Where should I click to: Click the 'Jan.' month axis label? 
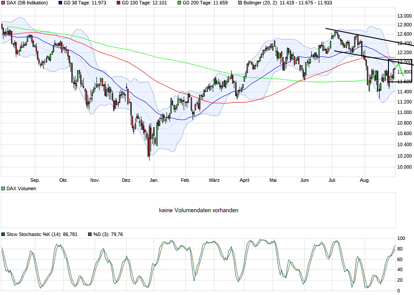pyautogui.click(x=154, y=180)
